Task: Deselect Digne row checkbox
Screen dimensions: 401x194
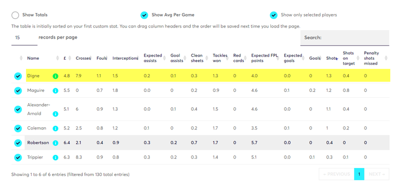Action: [18, 76]
